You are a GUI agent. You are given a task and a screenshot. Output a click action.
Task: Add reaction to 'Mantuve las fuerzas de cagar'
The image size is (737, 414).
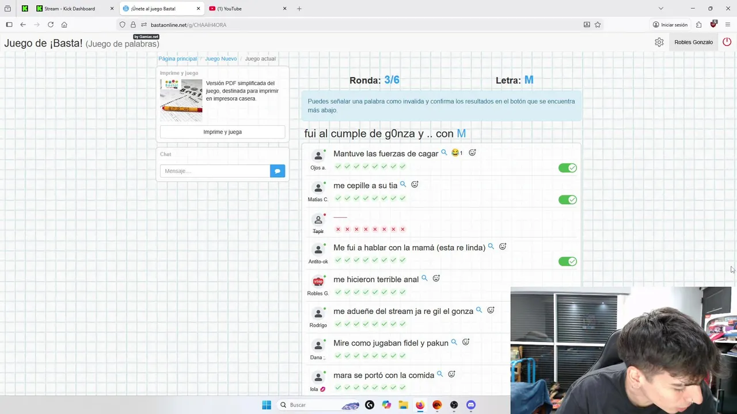(472, 152)
